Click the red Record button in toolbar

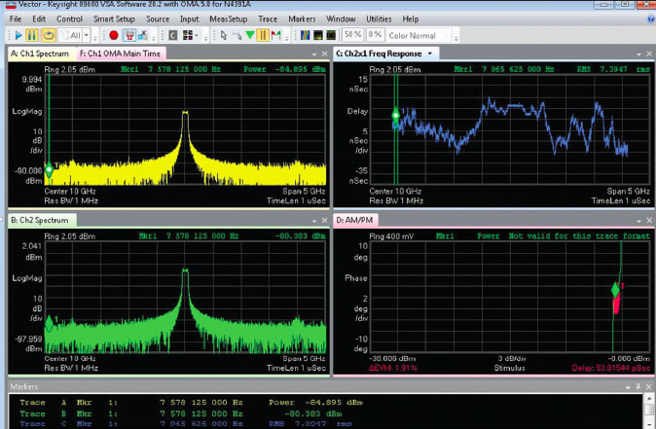coord(114,35)
